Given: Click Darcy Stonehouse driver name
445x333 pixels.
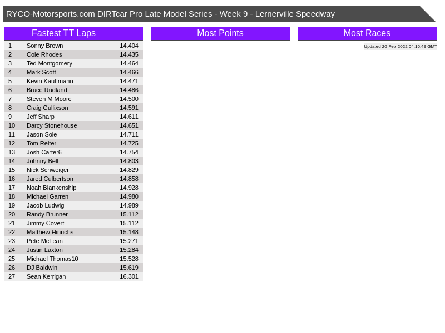Looking at the screenshot, I should tap(52, 125).
